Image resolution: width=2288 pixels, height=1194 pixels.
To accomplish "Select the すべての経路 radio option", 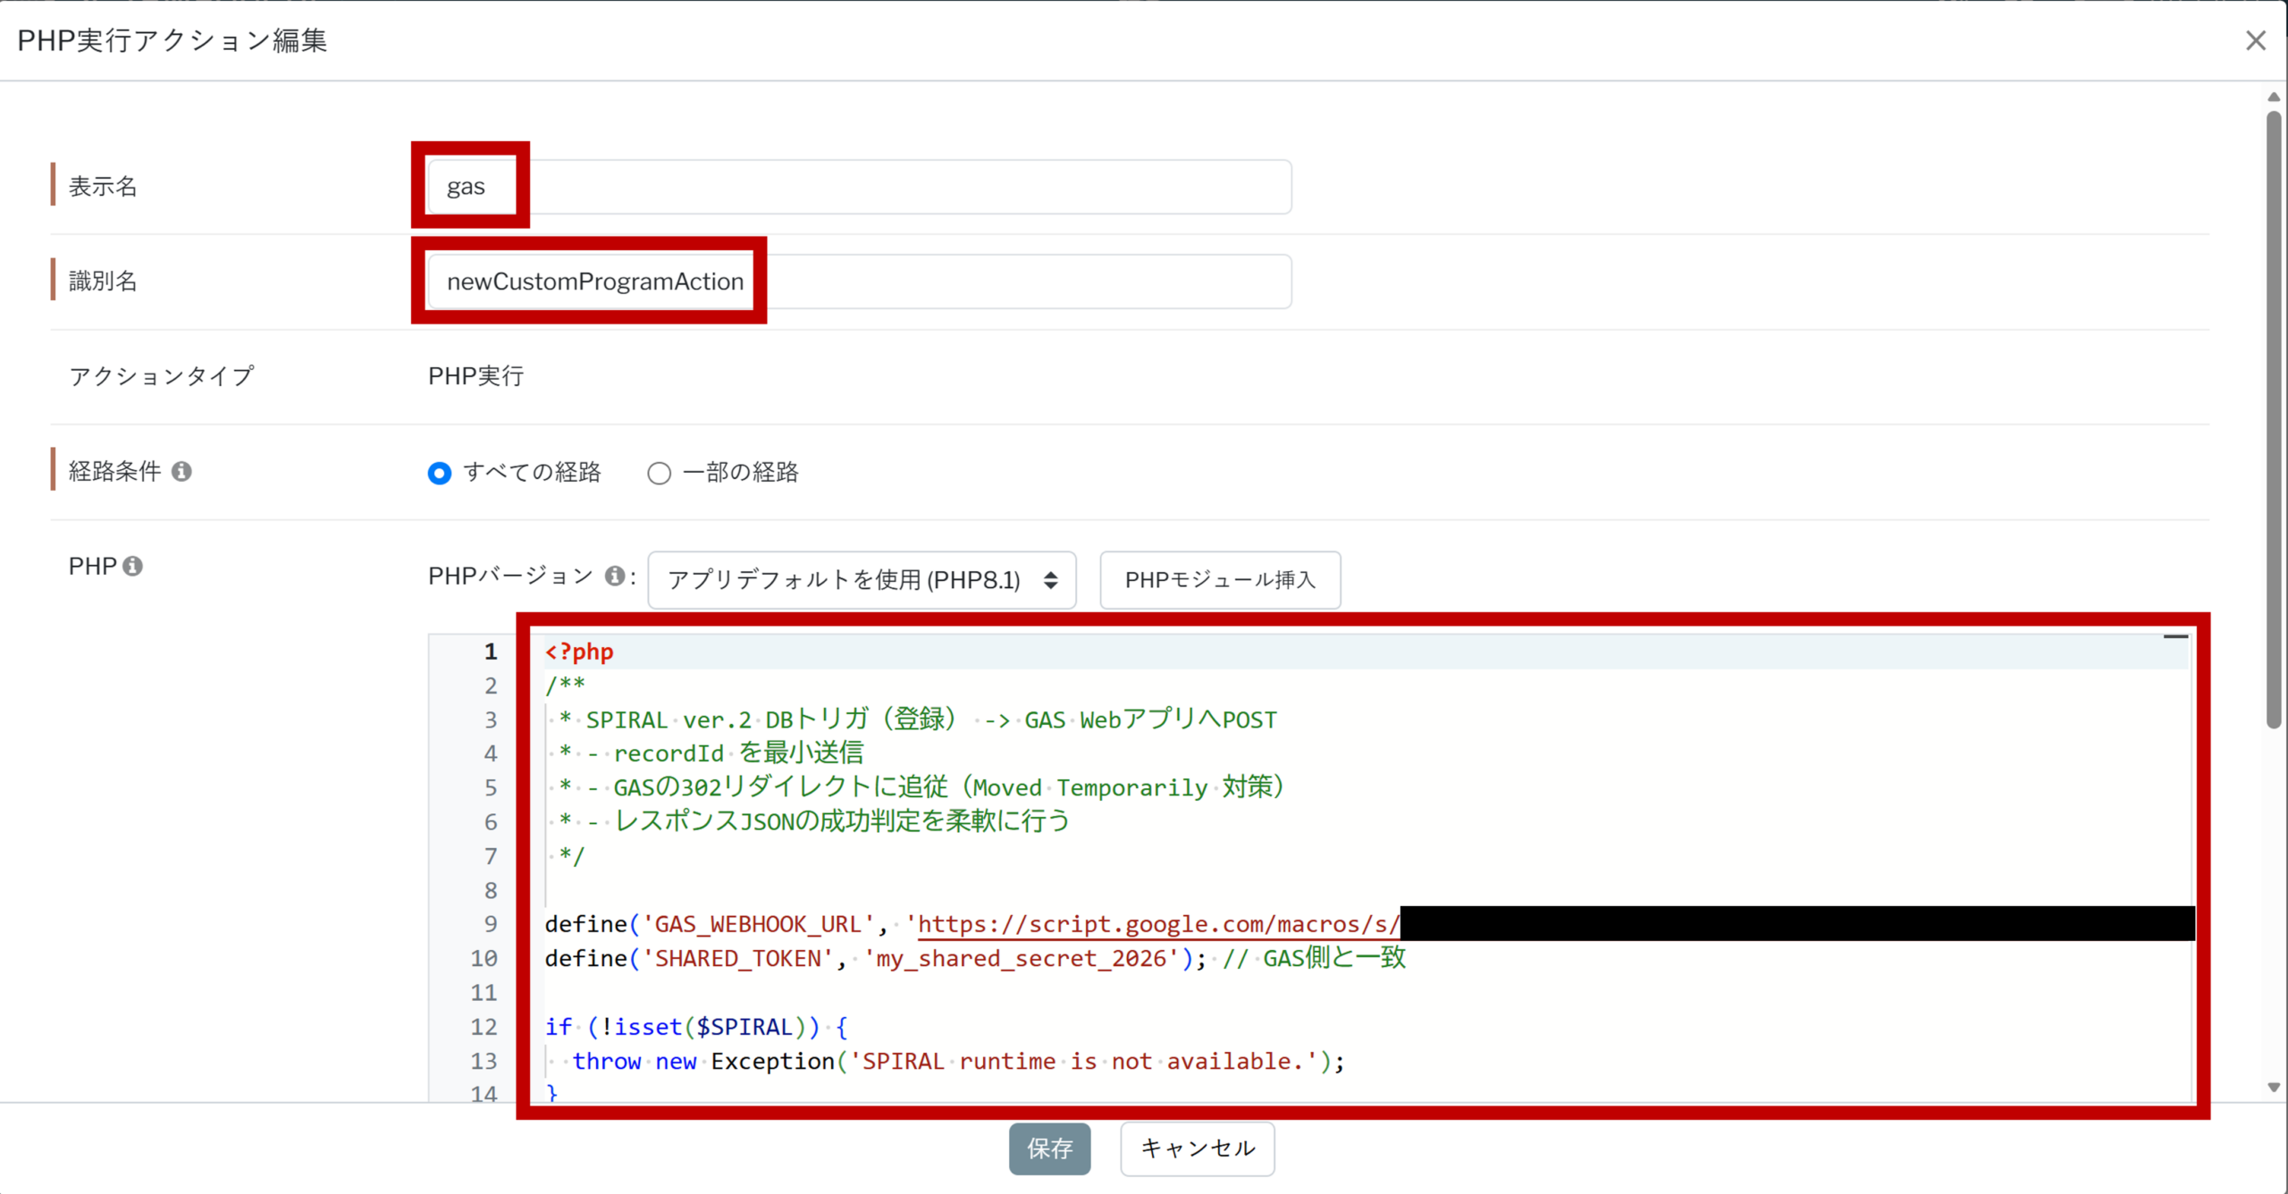I will [439, 473].
